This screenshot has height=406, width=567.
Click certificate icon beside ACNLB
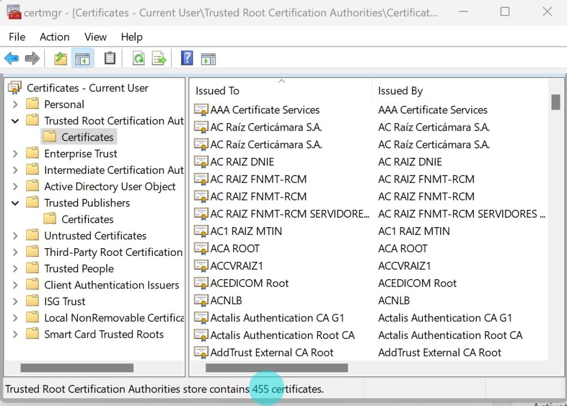201,300
